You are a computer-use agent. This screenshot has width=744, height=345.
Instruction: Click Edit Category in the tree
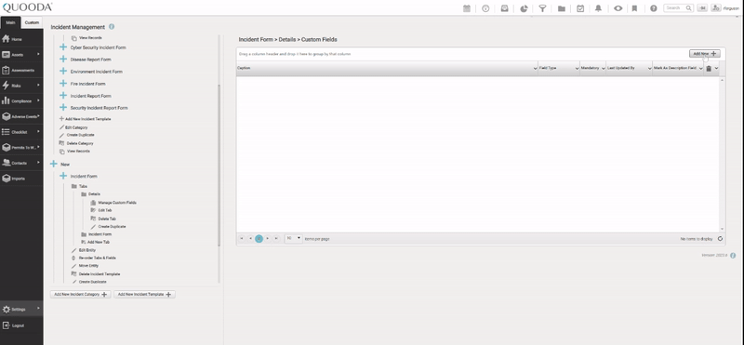pyautogui.click(x=76, y=127)
